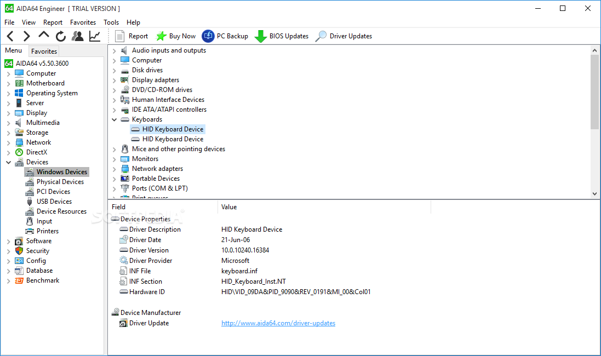The image size is (601, 356).
Task: Open PC Backup from toolbar
Action: pyautogui.click(x=225, y=36)
